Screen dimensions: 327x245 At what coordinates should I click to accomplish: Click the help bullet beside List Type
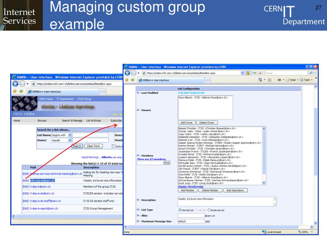(138, 210)
